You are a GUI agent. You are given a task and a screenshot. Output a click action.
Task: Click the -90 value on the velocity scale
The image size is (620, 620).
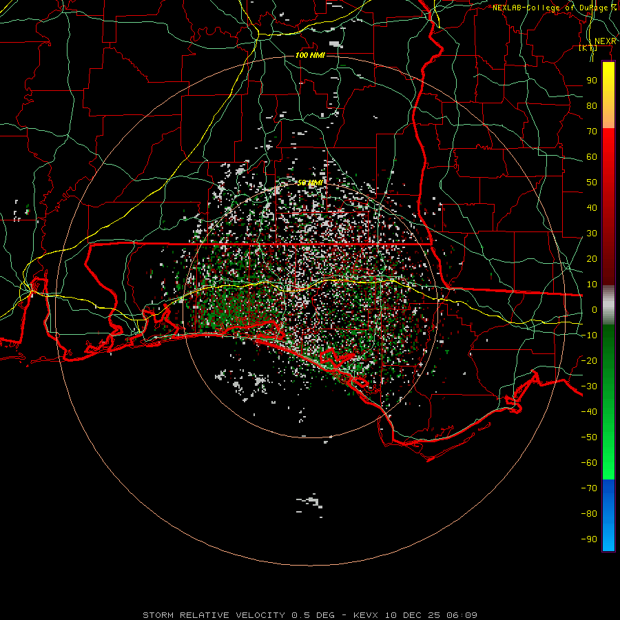coord(589,539)
